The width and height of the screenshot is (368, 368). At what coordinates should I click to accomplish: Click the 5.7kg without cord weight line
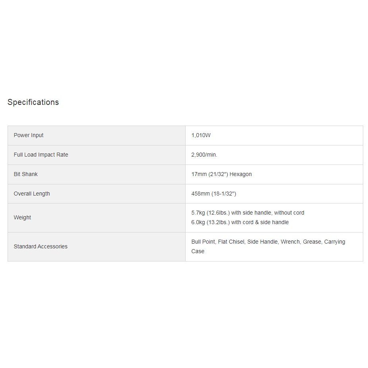pyautogui.click(x=248, y=213)
